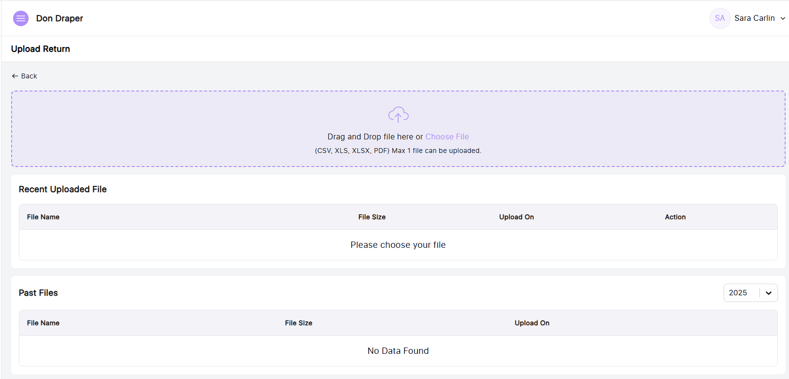Go back using the Back text

click(x=29, y=76)
